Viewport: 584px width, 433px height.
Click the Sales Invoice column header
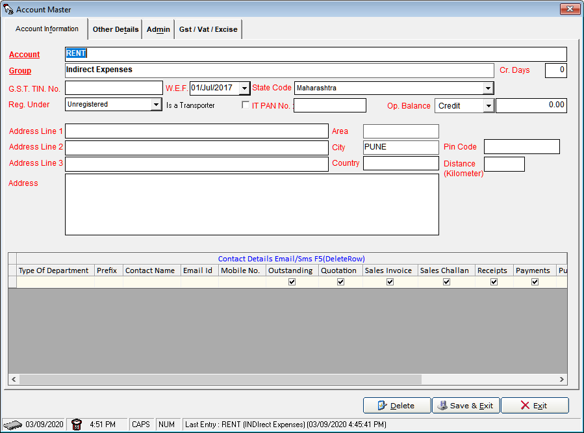(x=390, y=270)
